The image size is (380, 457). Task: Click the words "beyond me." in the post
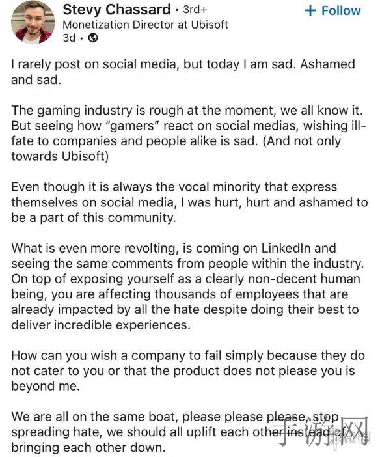46,386
